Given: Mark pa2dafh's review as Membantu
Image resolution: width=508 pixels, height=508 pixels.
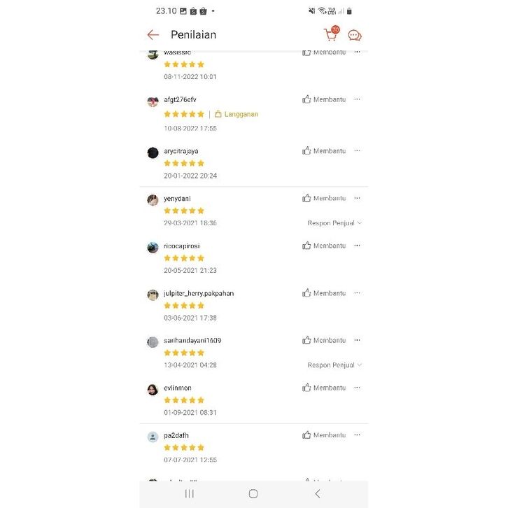Looking at the screenshot, I should click(x=324, y=435).
